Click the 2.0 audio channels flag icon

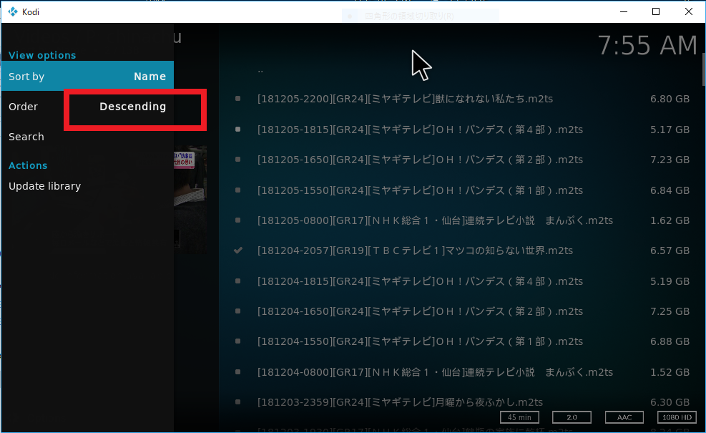[572, 417]
